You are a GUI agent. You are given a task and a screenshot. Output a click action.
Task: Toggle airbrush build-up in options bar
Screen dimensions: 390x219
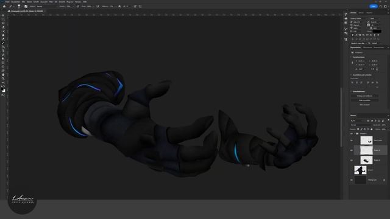pyautogui.click(x=97, y=7)
